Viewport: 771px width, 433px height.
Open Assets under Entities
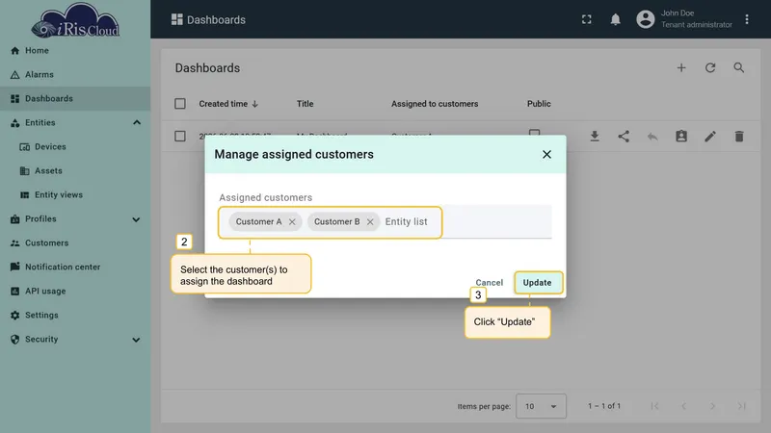pyautogui.click(x=75, y=171)
